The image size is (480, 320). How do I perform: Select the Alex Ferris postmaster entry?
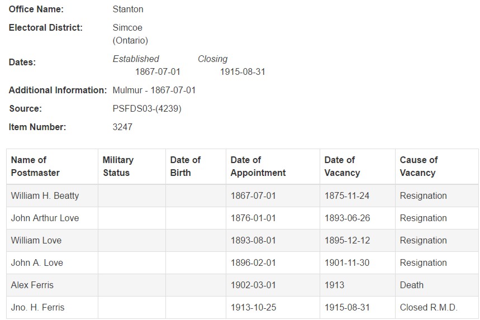32,285
